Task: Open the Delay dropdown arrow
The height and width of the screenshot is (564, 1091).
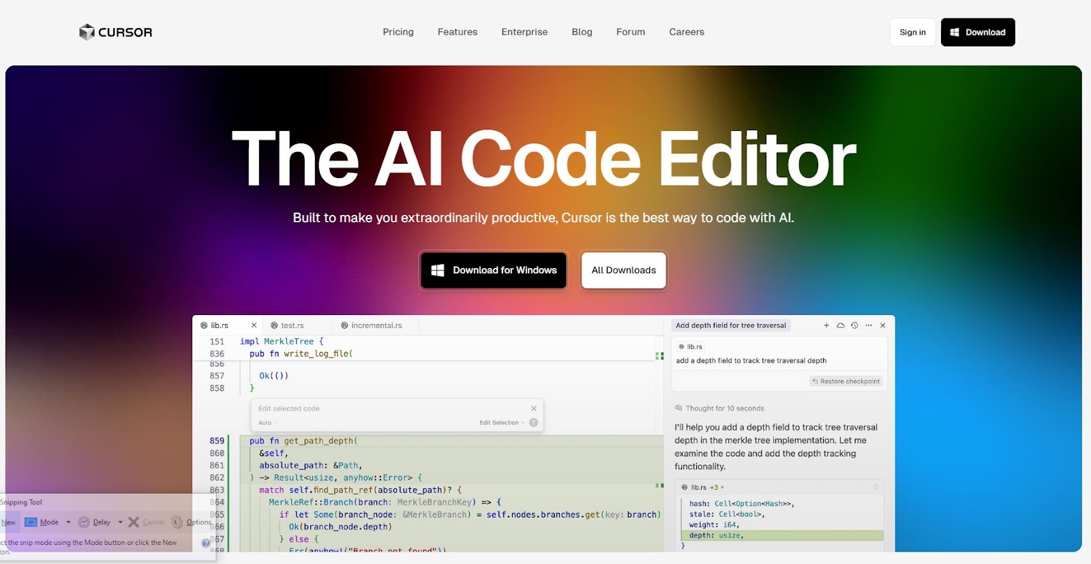Action: point(120,522)
